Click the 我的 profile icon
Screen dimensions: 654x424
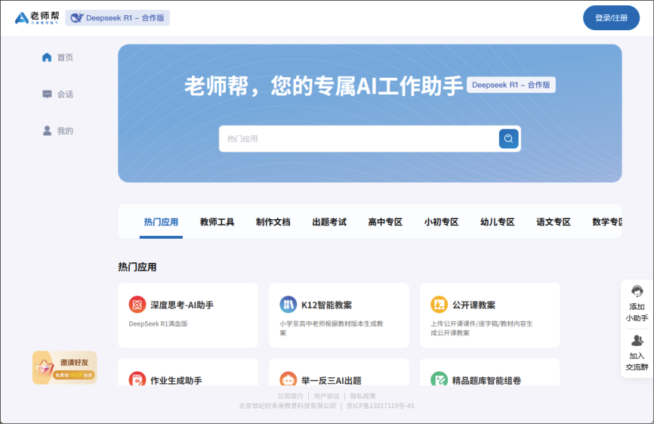(47, 131)
